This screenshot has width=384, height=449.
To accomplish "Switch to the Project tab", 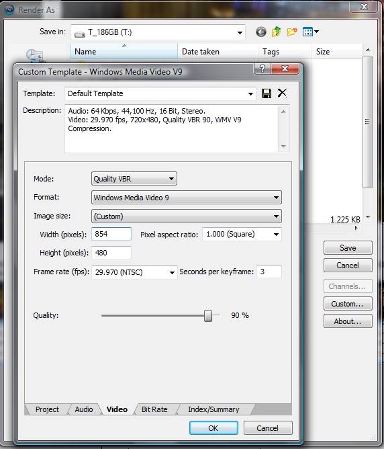I will (47, 409).
